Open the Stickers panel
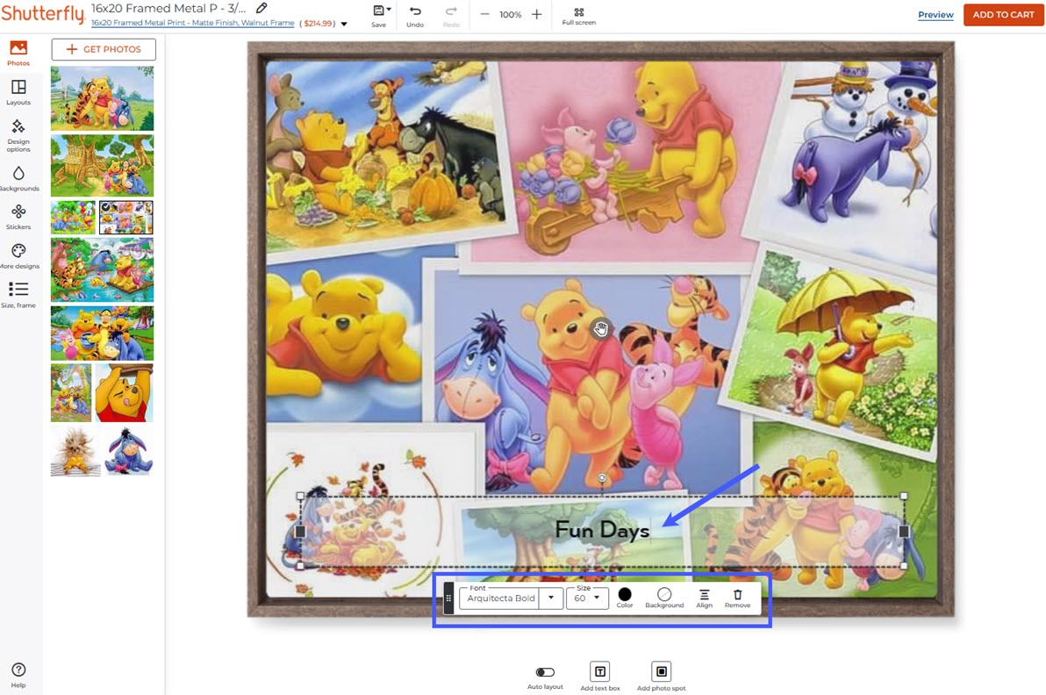Viewport: 1046px width, 695px height. point(18,217)
